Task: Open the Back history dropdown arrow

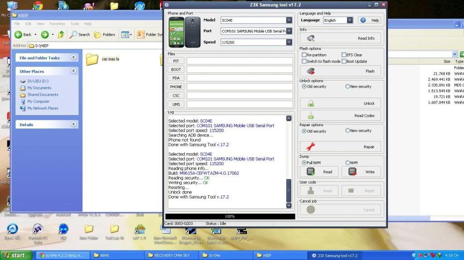Action: [35, 34]
